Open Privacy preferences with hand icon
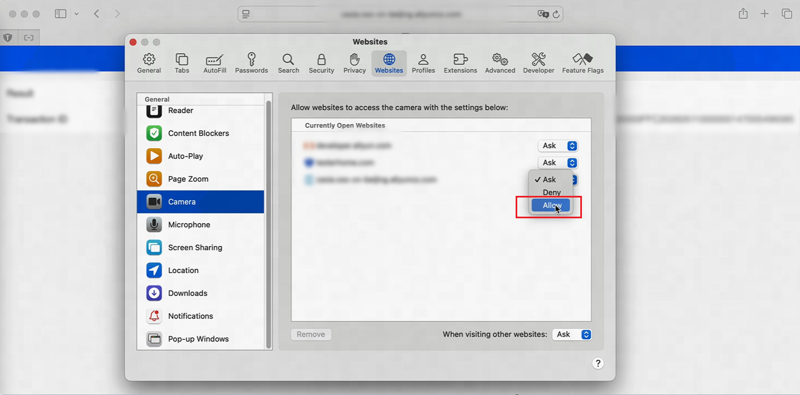Image resolution: width=800 pixels, height=395 pixels. tap(355, 63)
